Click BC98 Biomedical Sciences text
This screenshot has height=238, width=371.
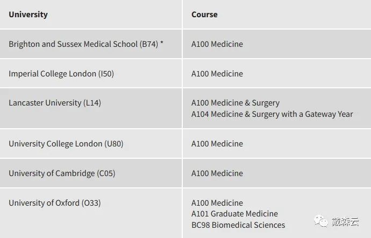(x=238, y=225)
